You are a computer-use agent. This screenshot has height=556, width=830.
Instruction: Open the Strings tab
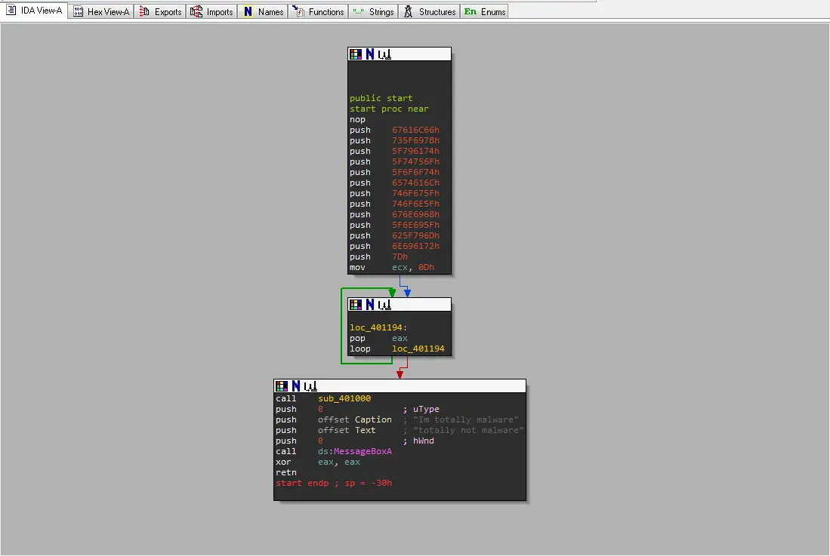pyautogui.click(x=373, y=12)
